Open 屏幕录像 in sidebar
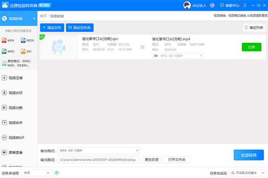Viewport: 268px width, 178px height. tap(12, 153)
